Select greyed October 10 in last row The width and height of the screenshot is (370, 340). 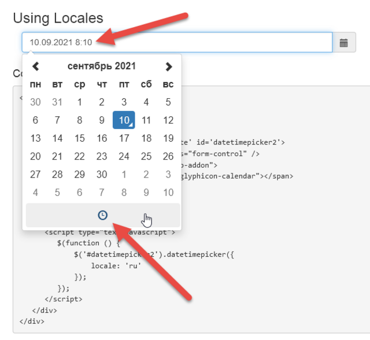168,193
